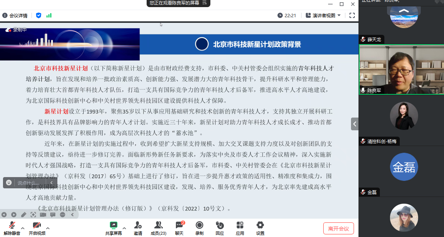The width and height of the screenshot is (444, 237).
Task: Go to previous slide arrow
Action: (4, 215)
